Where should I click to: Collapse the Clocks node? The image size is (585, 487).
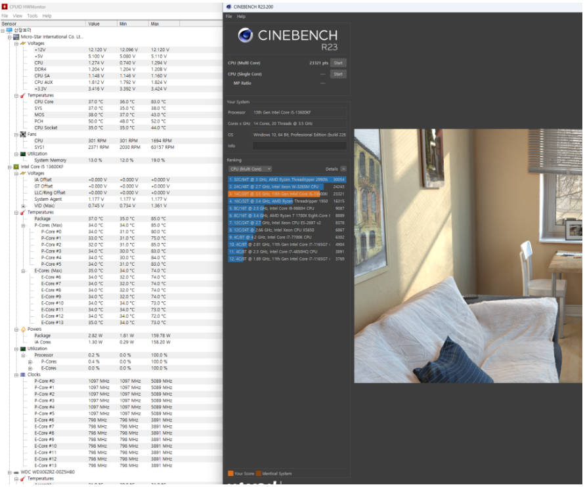16,375
